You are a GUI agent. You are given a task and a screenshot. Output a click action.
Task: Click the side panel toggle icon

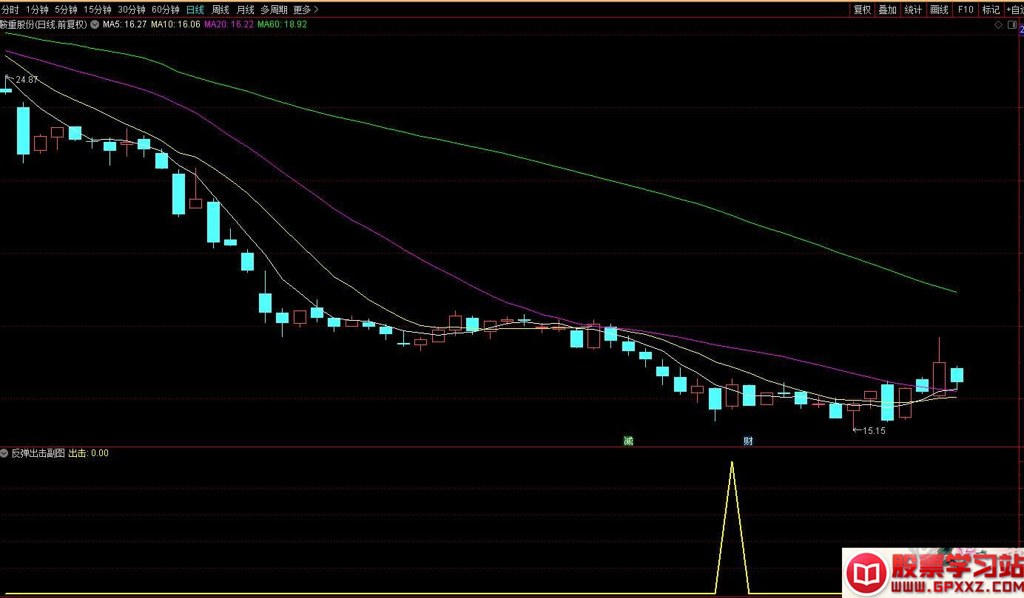tap(1012, 25)
